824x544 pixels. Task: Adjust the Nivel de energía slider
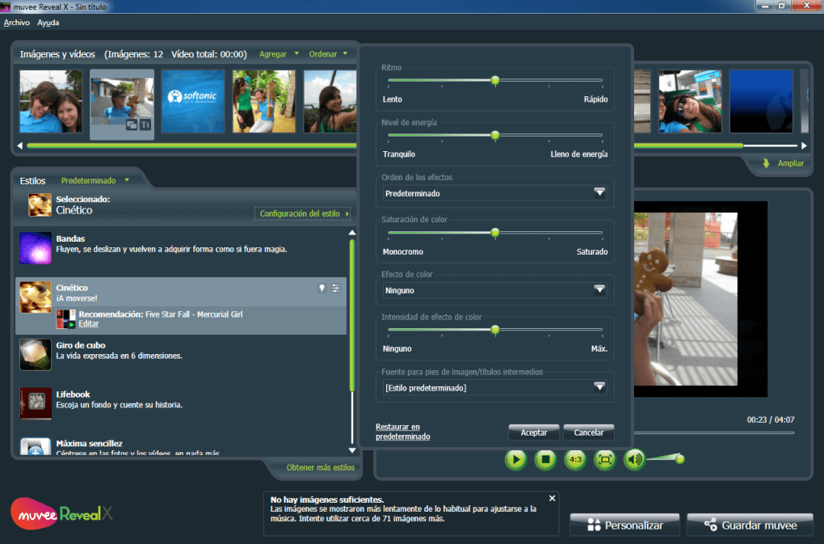pyautogui.click(x=495, y=136)
